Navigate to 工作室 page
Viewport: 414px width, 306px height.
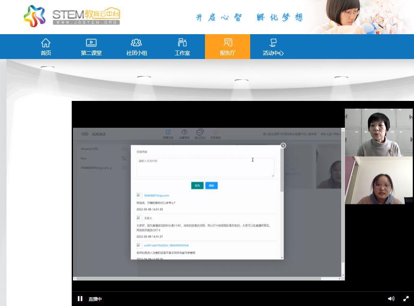(x=182, y=47)
